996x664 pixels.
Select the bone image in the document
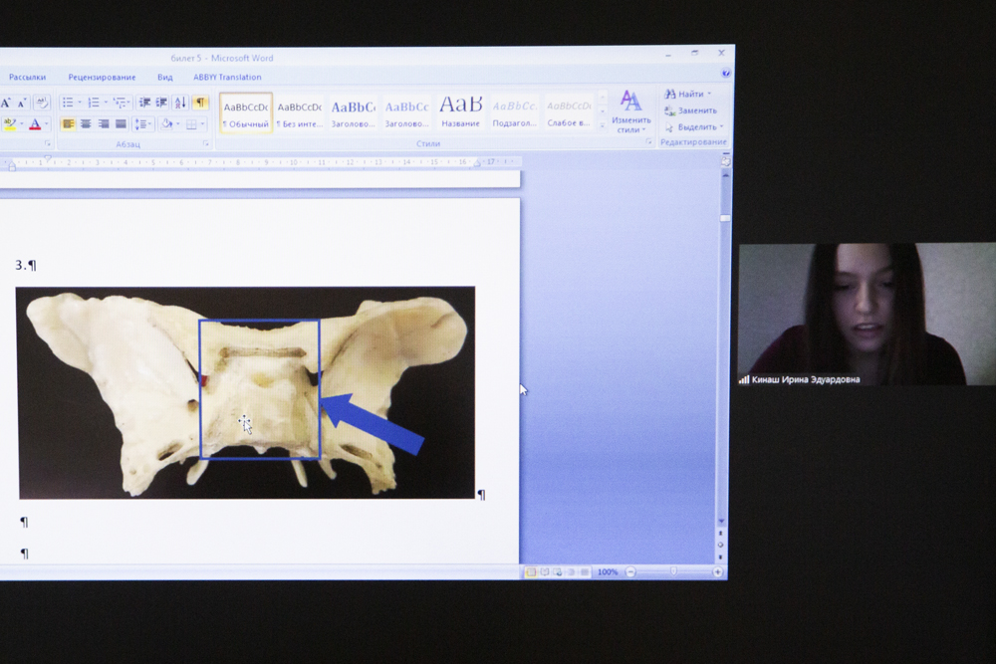[x=245, y=392]
